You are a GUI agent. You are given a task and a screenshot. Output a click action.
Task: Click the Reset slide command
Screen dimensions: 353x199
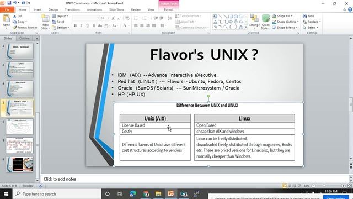tap(58, 22)
